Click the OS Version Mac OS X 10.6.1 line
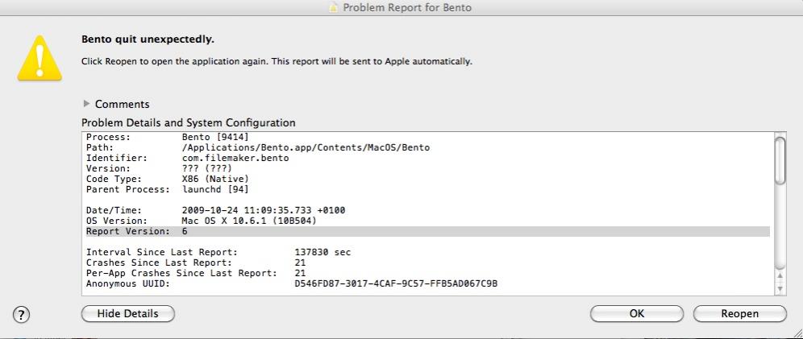803x339 pixels. pyautogui.click(x=202, y=221)
